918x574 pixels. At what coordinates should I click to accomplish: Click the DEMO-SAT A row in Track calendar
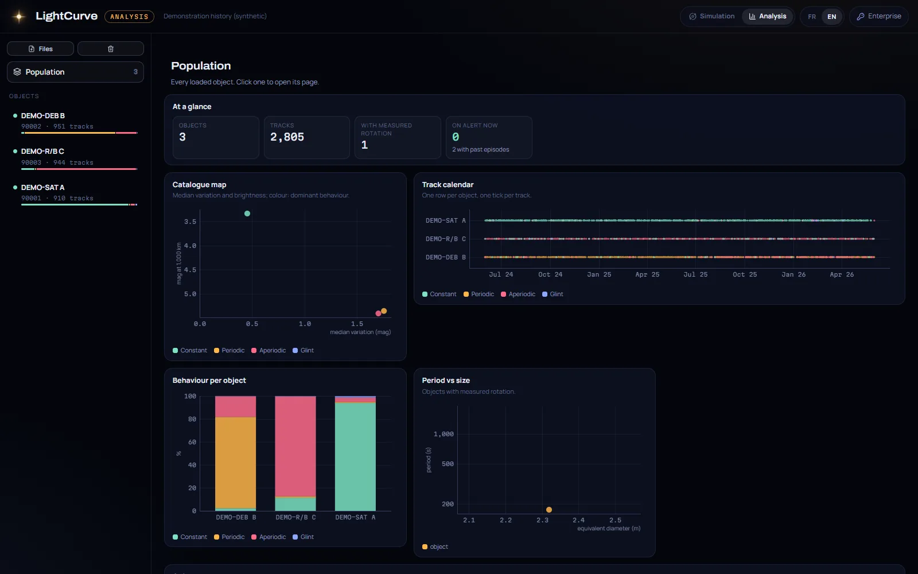point(679,220)
